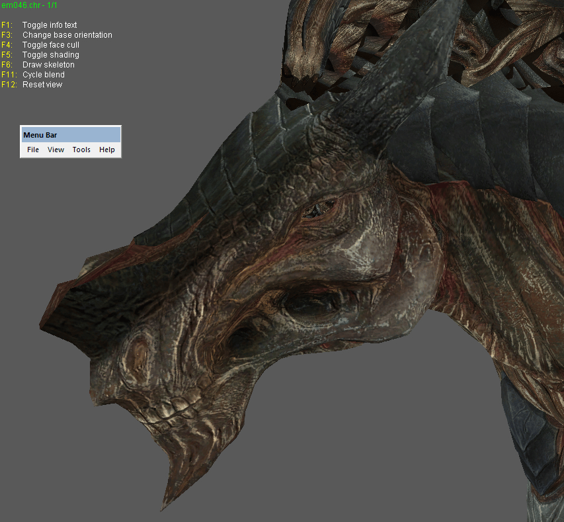
Task: Click the em046.chr file name label
Action: tap(29, 5)
